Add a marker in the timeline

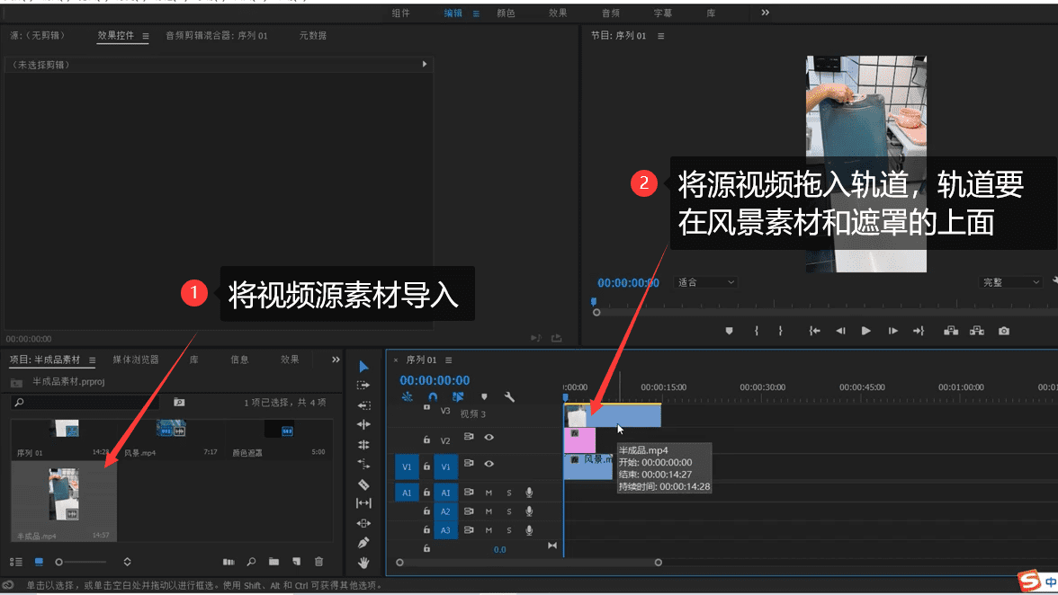pos(484,397)
